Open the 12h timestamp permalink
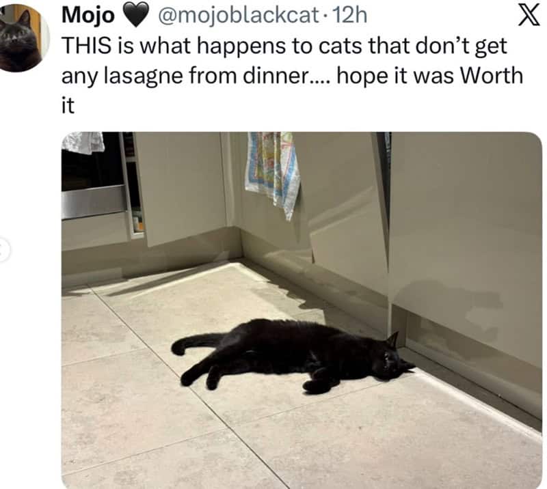 (350, 16)
